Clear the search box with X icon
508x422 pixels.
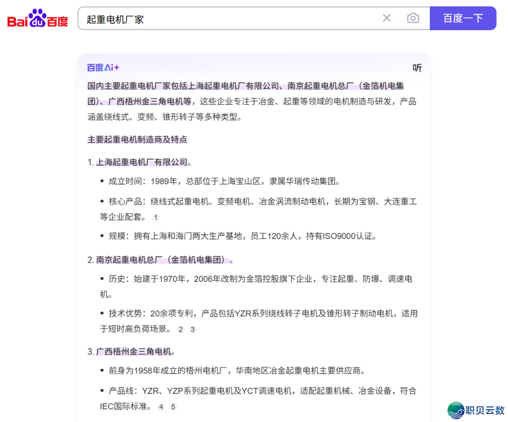387,18
